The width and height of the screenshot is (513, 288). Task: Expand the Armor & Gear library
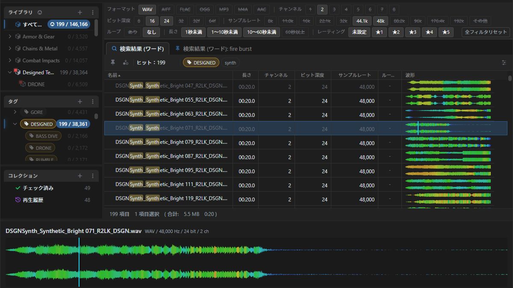click(10, 37)
